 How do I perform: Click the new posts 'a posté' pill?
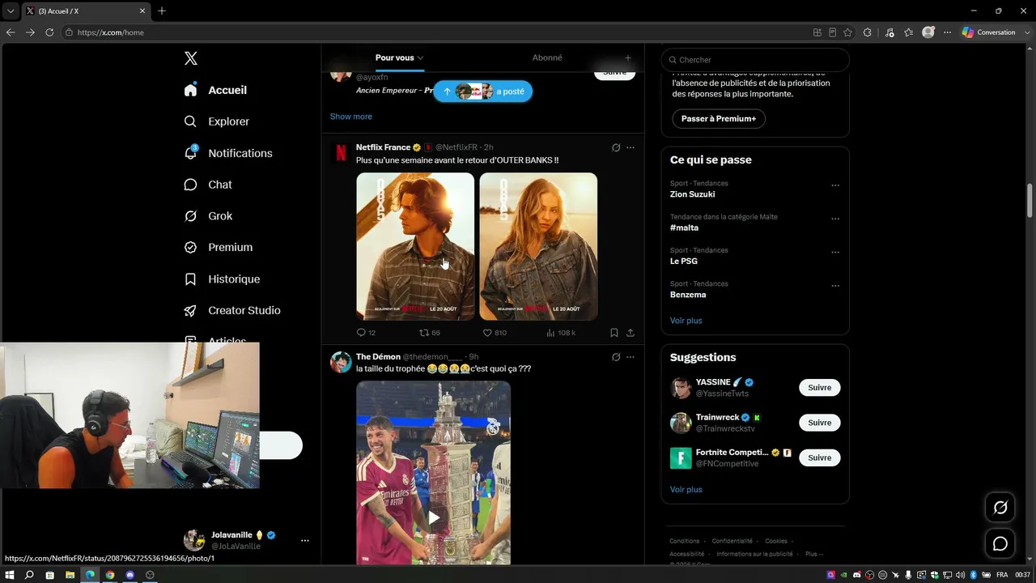[x=483, y=91]
